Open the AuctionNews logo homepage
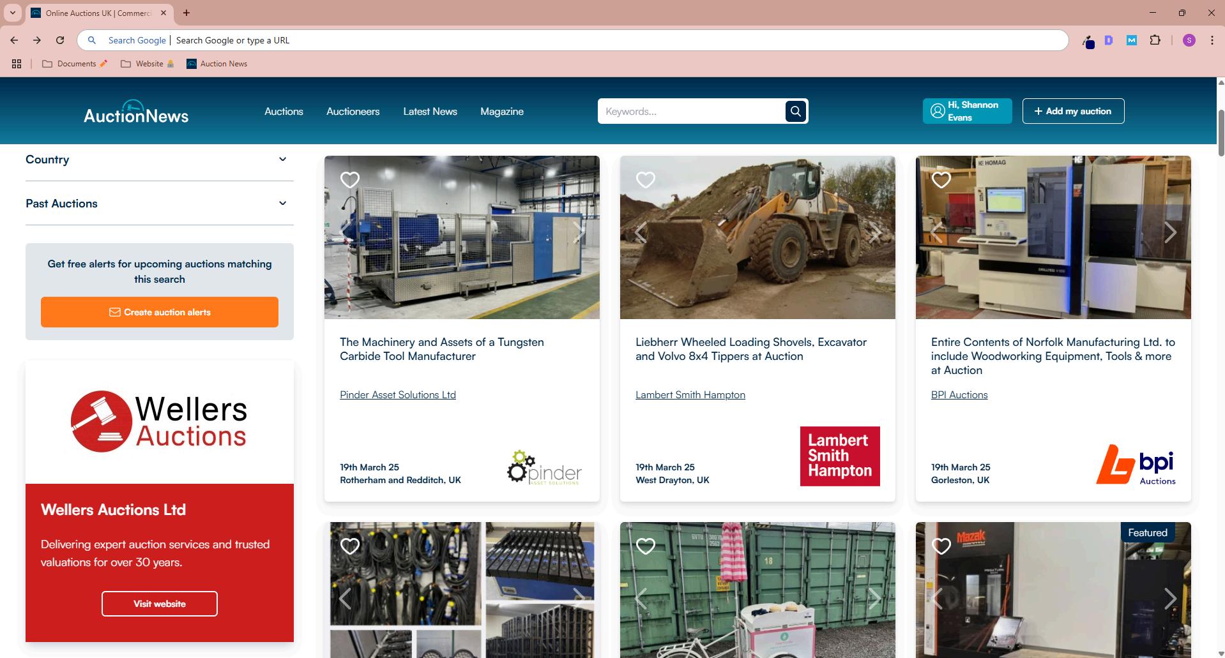Viewport: 1225px width, 658px height. [x=136, y=112]
